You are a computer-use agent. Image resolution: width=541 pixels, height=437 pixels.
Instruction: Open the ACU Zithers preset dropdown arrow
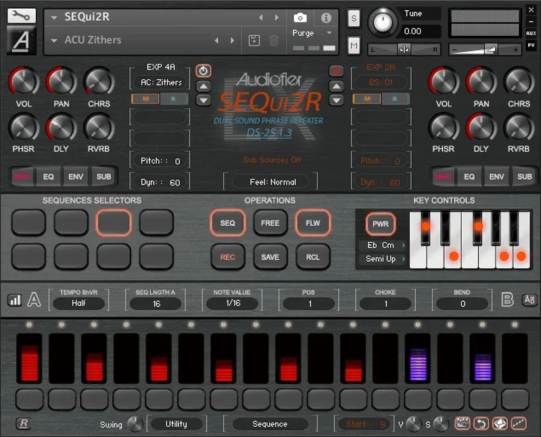54,41
